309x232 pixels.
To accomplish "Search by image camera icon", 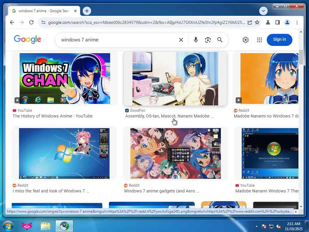I will pyautogui.click(x=208, y=40).
